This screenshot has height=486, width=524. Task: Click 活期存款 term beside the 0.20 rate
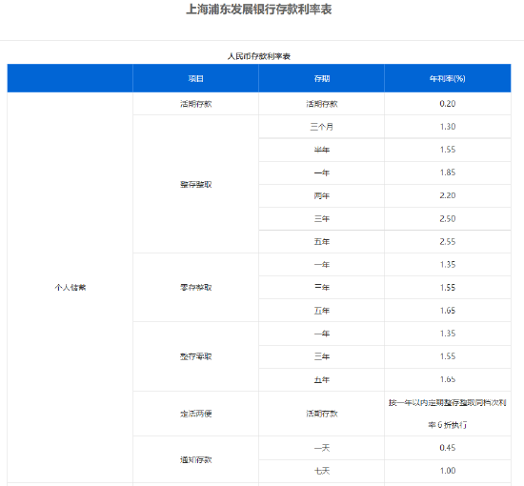click(322, 104)
